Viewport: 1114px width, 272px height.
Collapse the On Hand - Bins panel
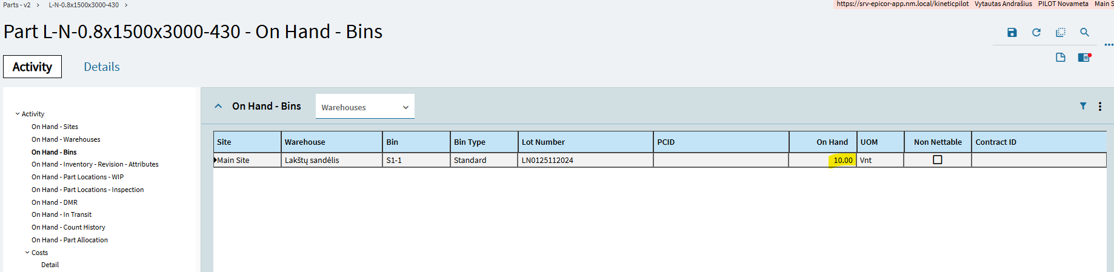[x=218, y=106]
